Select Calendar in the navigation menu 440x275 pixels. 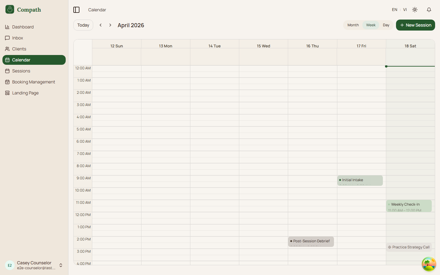(x=21, y=60)
